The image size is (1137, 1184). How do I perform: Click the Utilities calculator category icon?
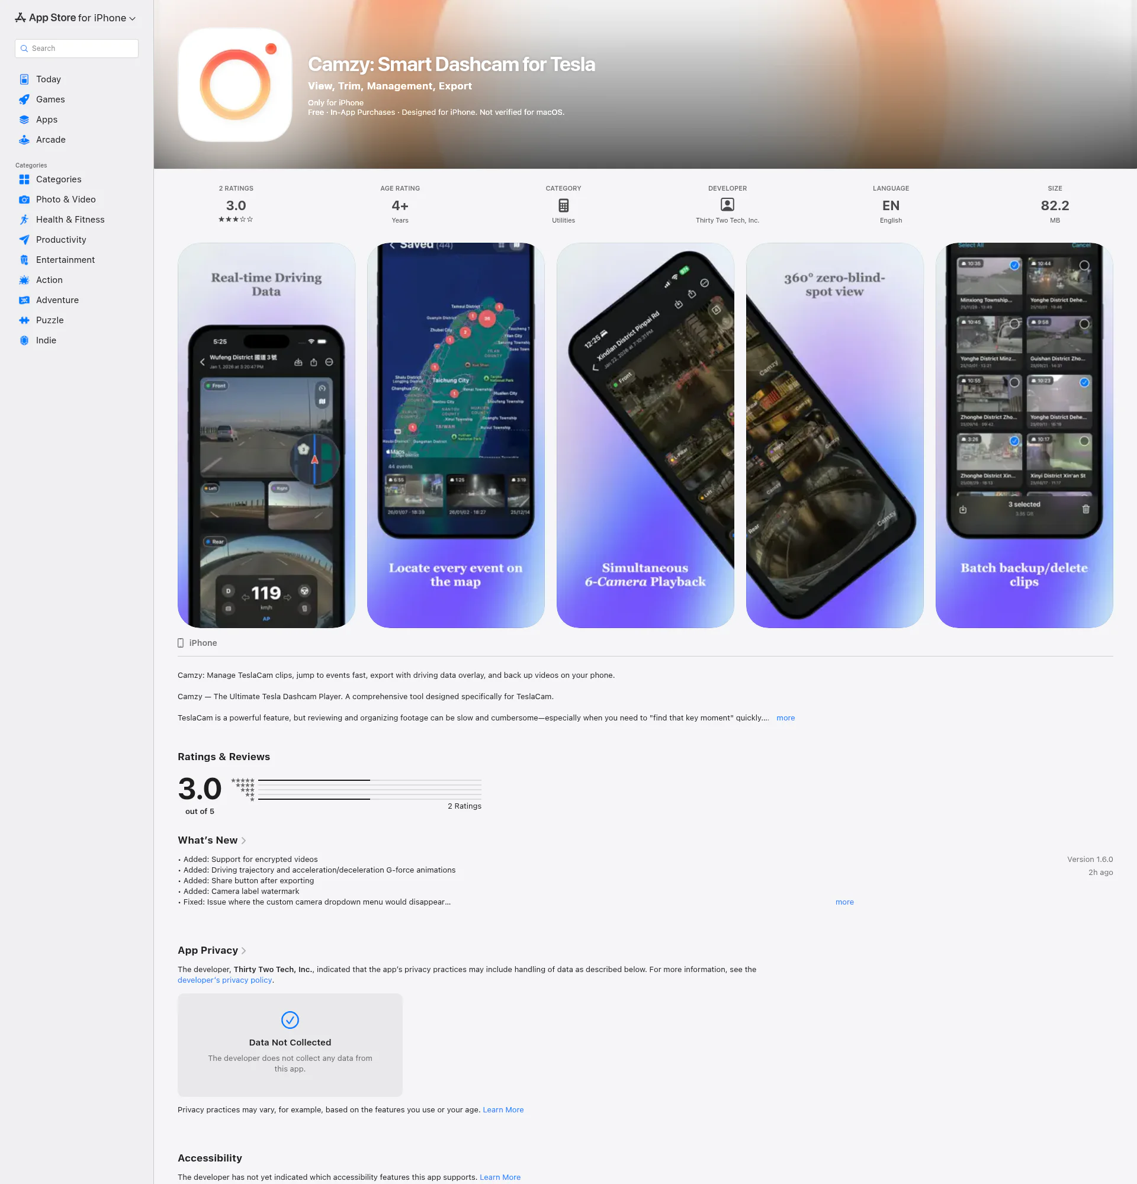pos(563,205)
